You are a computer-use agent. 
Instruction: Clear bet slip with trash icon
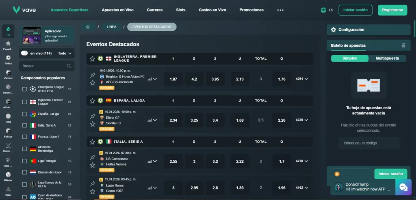pyautogui.click(x=403, y=45)
